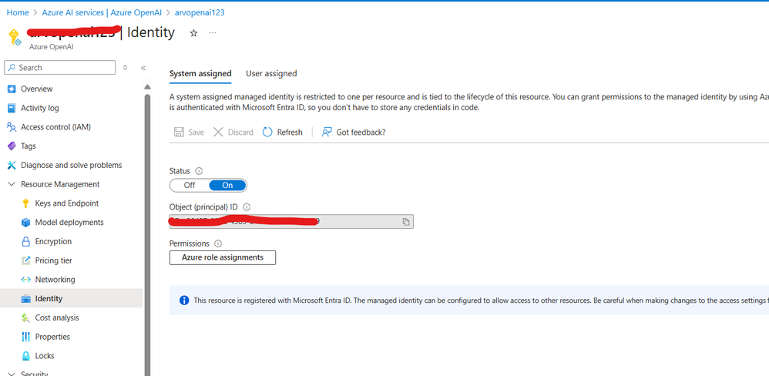Click the Azure OpenAI resource key icon
Screen dimensions: 769x376
tap(15, 38)
